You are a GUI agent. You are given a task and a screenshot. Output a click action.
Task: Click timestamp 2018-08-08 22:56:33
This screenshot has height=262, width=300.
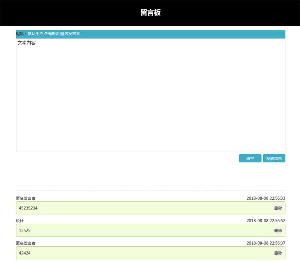(266, 198)
